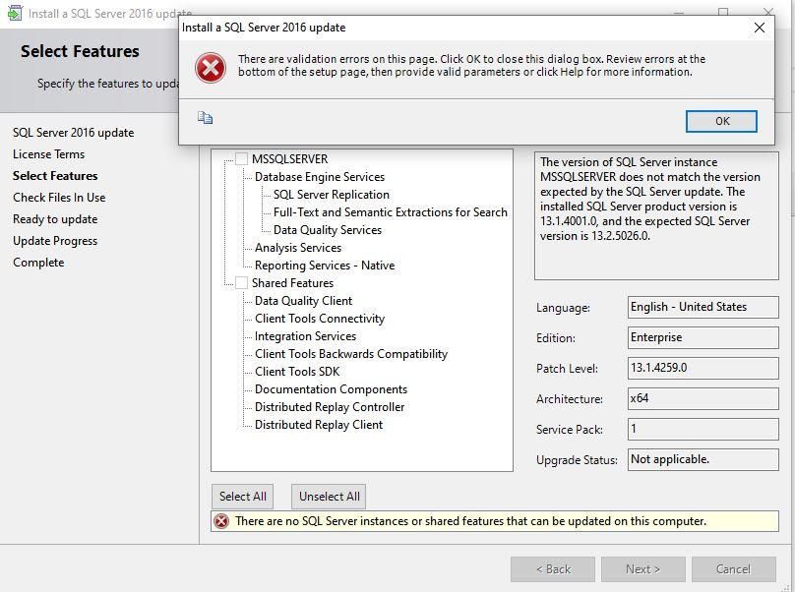Toggle the MSSQLSERVER instance checkbox
The width and height of the screenshot is (795, 592).
[242, 158]
